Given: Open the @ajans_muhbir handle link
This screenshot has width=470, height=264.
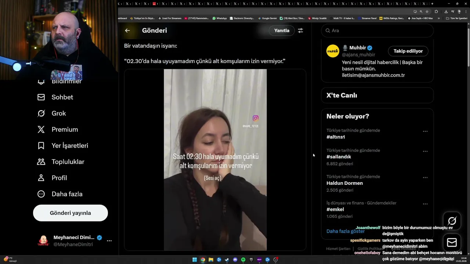Looking at the screenshot, I should 358,55.
